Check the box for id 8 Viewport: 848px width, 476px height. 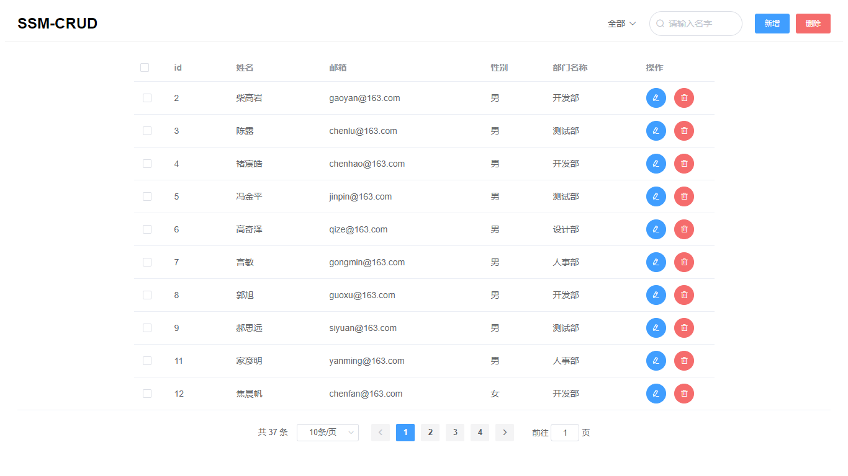click(x=147, y=295)
